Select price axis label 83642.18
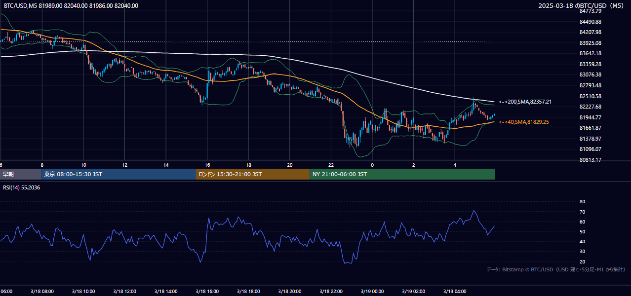This screenshot has height=296, width=631. coord(590,53)
